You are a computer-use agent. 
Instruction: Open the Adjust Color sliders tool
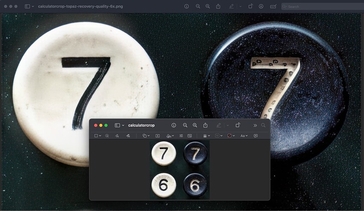tap(181, 136)
